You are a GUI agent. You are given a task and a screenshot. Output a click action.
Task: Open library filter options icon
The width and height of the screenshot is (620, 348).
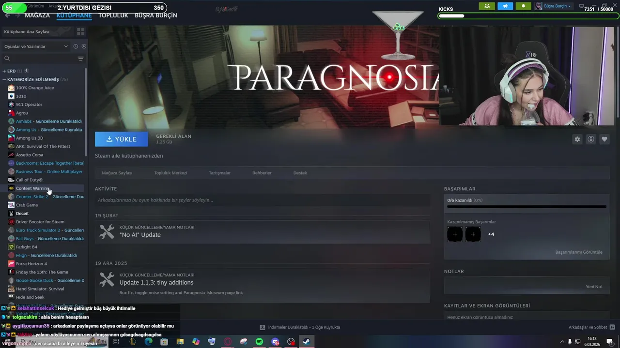(80, 58)
